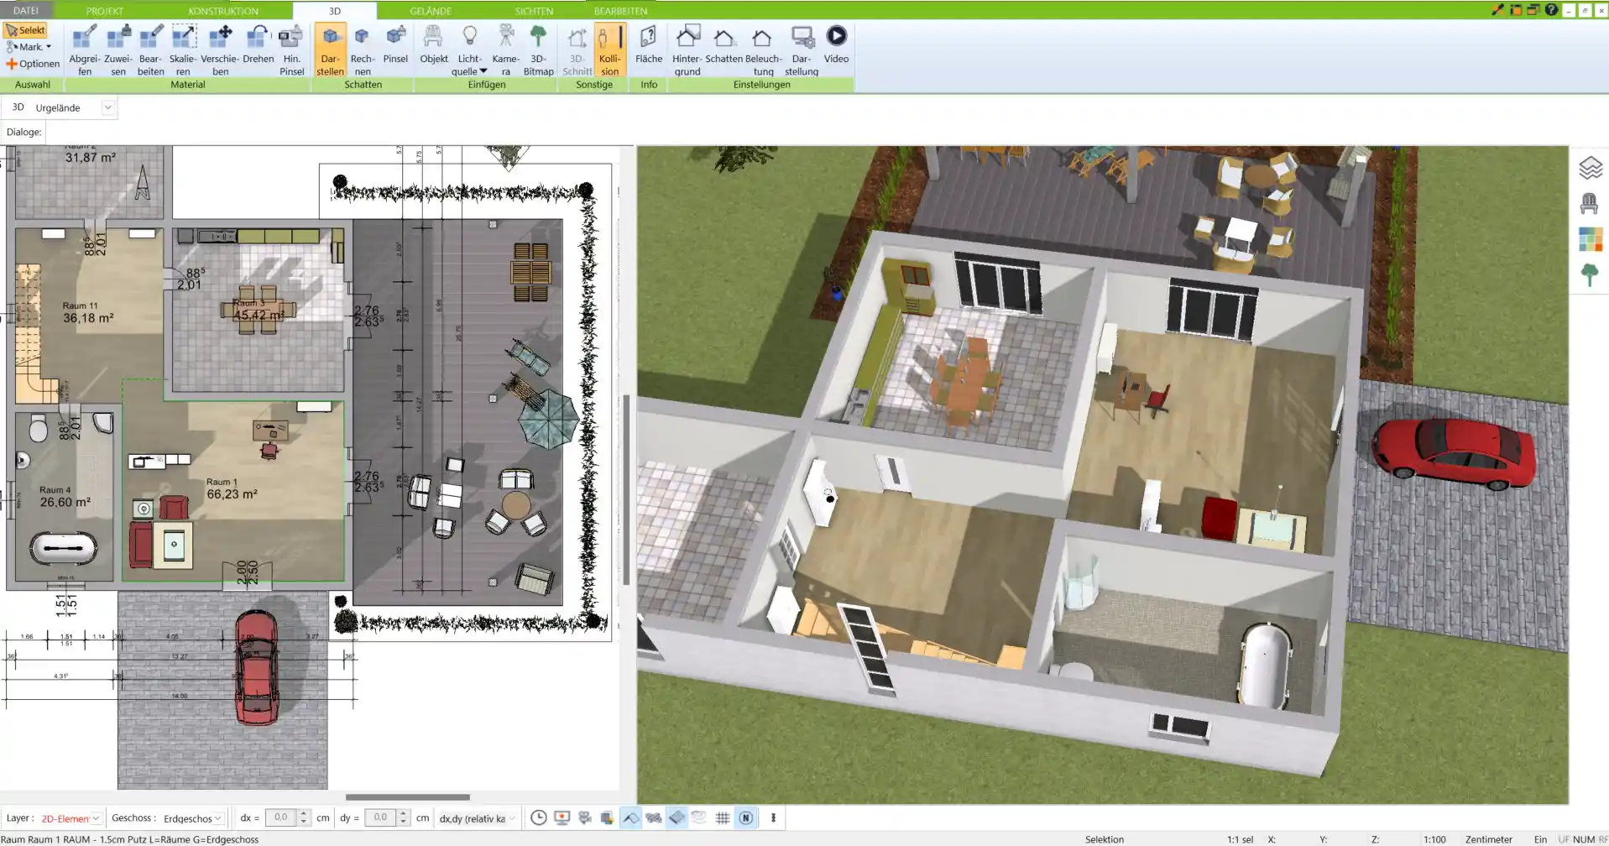1609x846 pixels.
Task: Decrease the dy value with stepper
Action: click(x=403, y=822)
